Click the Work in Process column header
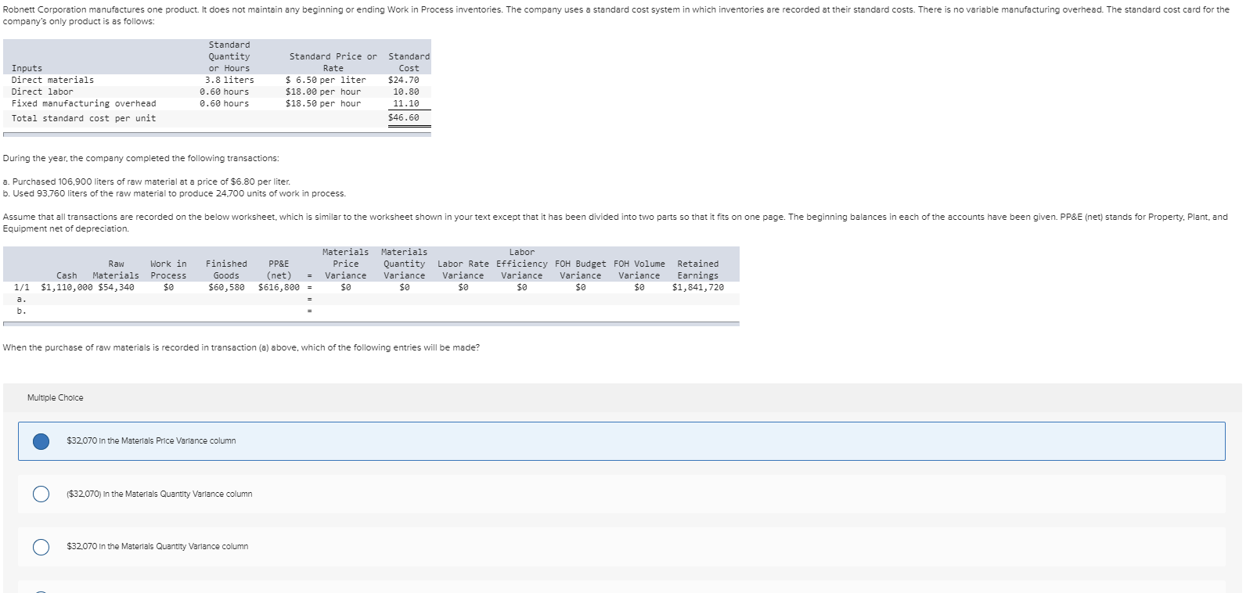The height and width of the screenshot is (593, 1257). (168, 269)
